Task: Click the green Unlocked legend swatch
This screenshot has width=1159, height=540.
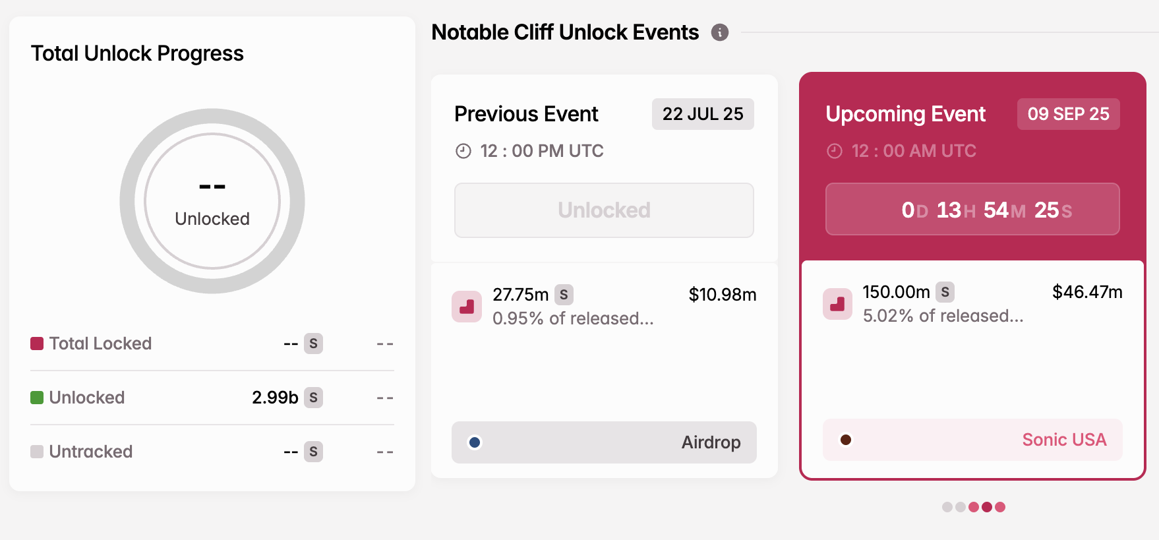Action: pos(37,398)
